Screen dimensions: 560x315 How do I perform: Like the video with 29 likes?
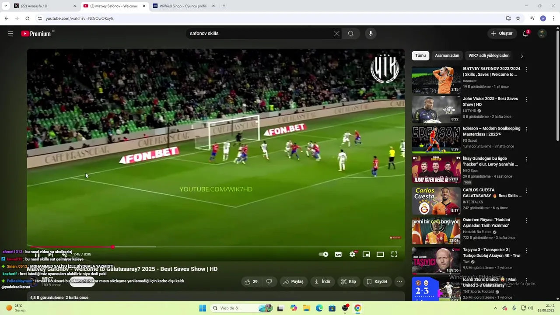251,282
